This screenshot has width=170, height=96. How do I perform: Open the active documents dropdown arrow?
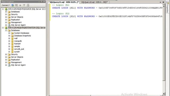coord(160,2)
